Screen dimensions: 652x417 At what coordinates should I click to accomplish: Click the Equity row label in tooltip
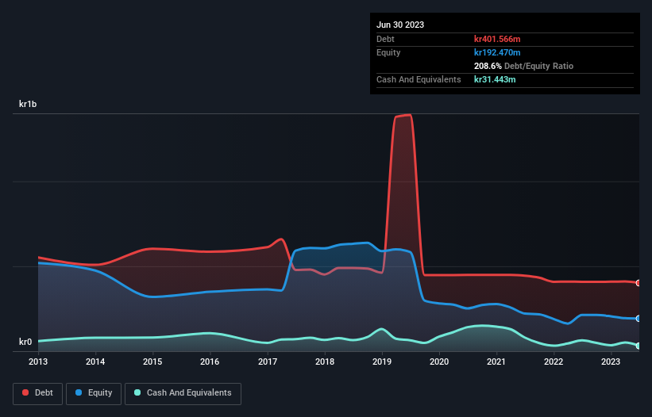coord(388,52)
